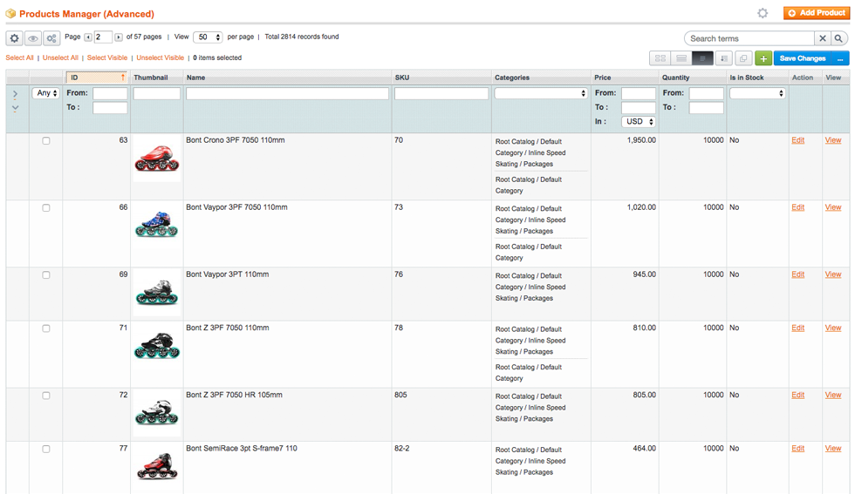
Task: Sort by the Is in Stock column header
Action: tap(747, 78)
